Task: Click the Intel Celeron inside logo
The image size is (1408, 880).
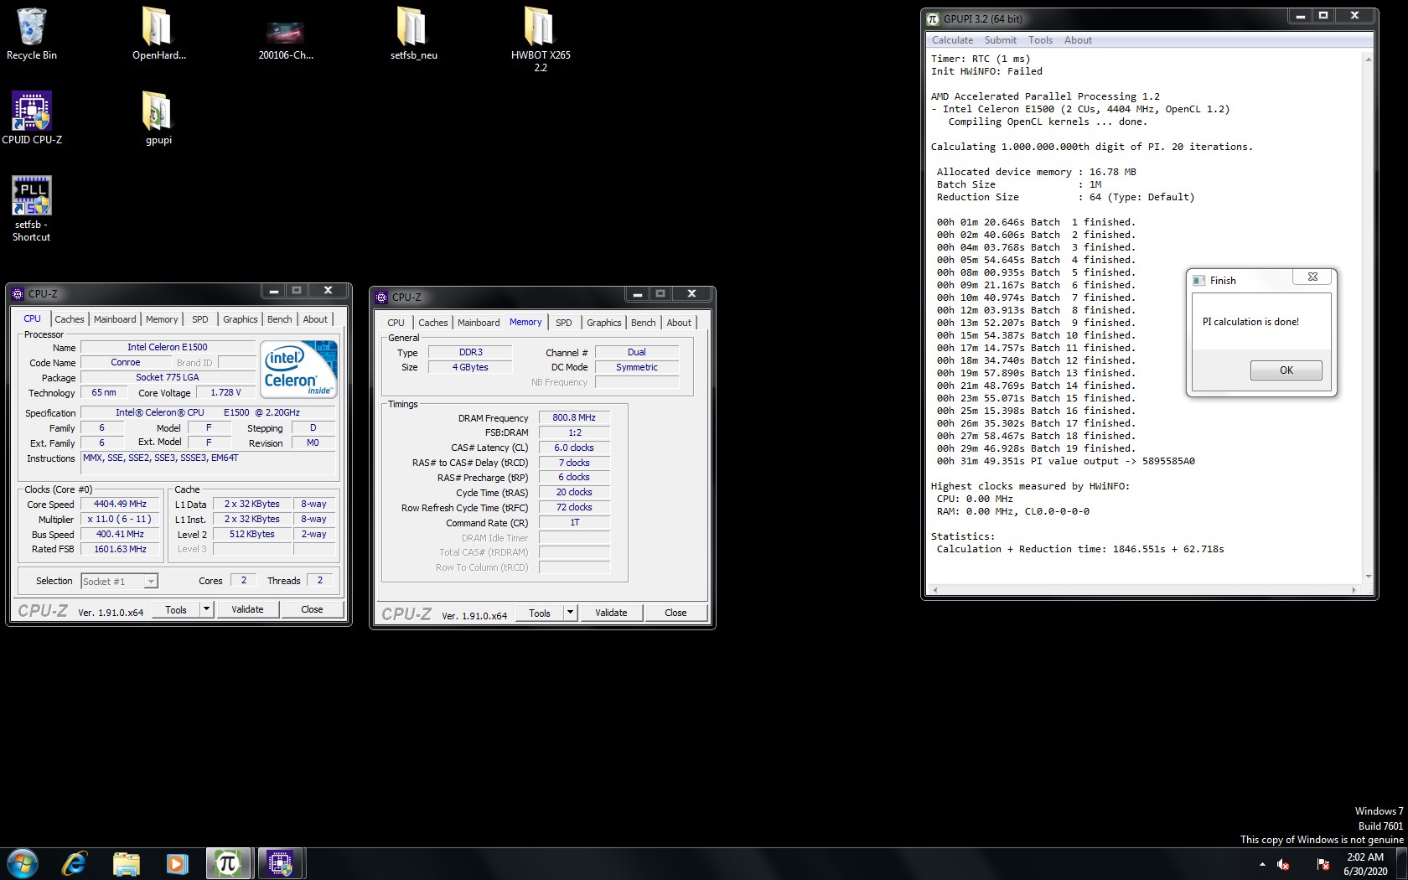Action: pyautogui.click(x=299, y=369)
